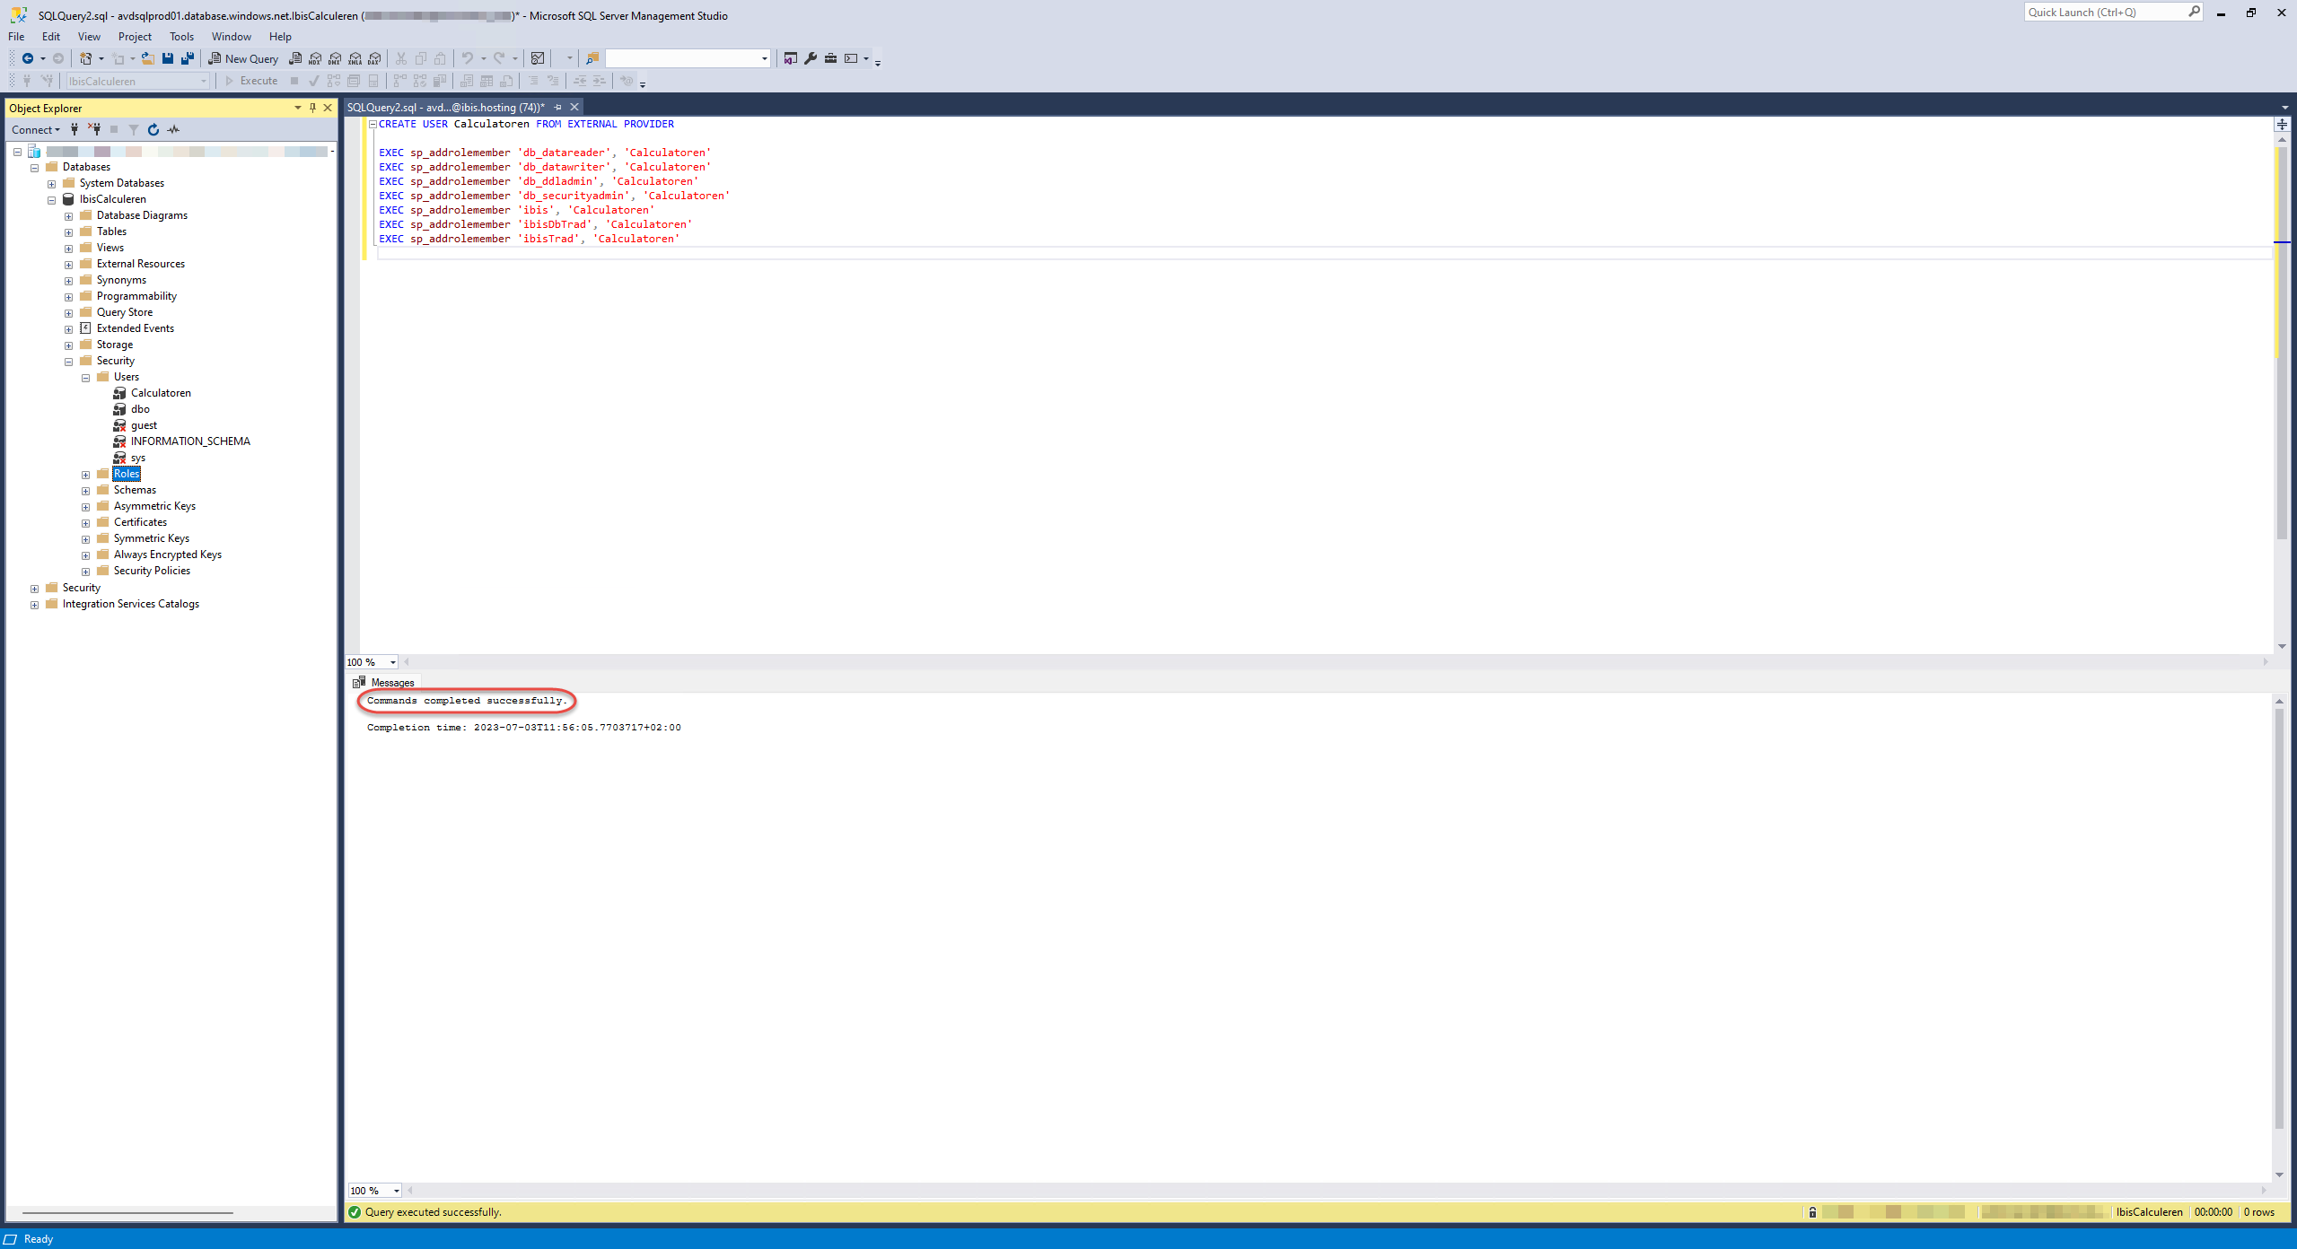Screen dimensions: 2297x1249
Task: Refresh the Object Explorer
Action: pos(153,129)
